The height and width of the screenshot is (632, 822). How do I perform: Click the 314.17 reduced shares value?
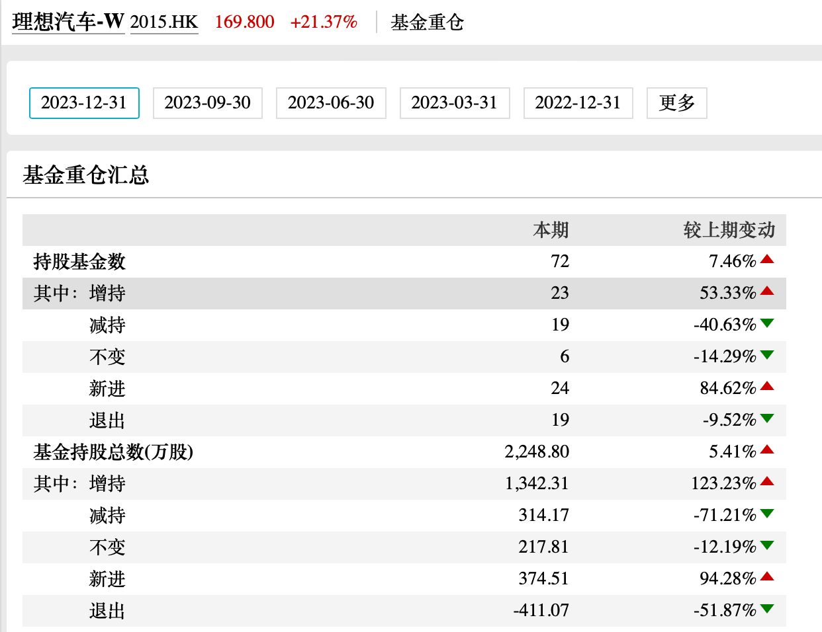tap(544, 516)
